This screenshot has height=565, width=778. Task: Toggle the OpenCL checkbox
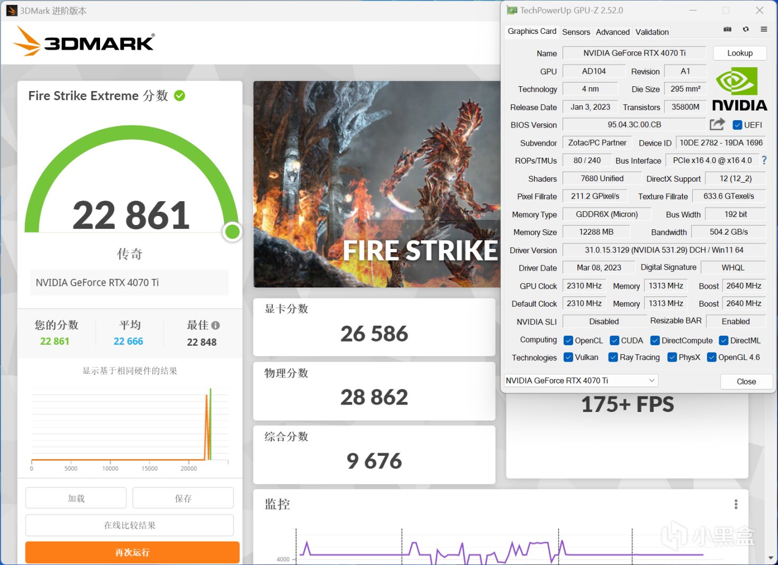click(568, 340)
